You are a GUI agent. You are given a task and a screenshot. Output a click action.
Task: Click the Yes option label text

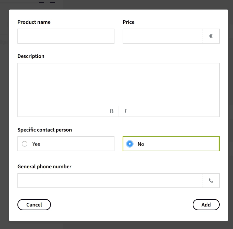tap(36, 144)
